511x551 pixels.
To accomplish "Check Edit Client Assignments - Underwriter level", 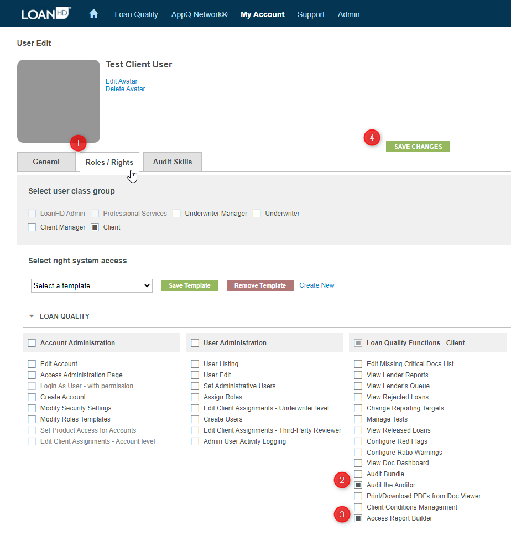I will pyautogui.click(x=195, y=408).
